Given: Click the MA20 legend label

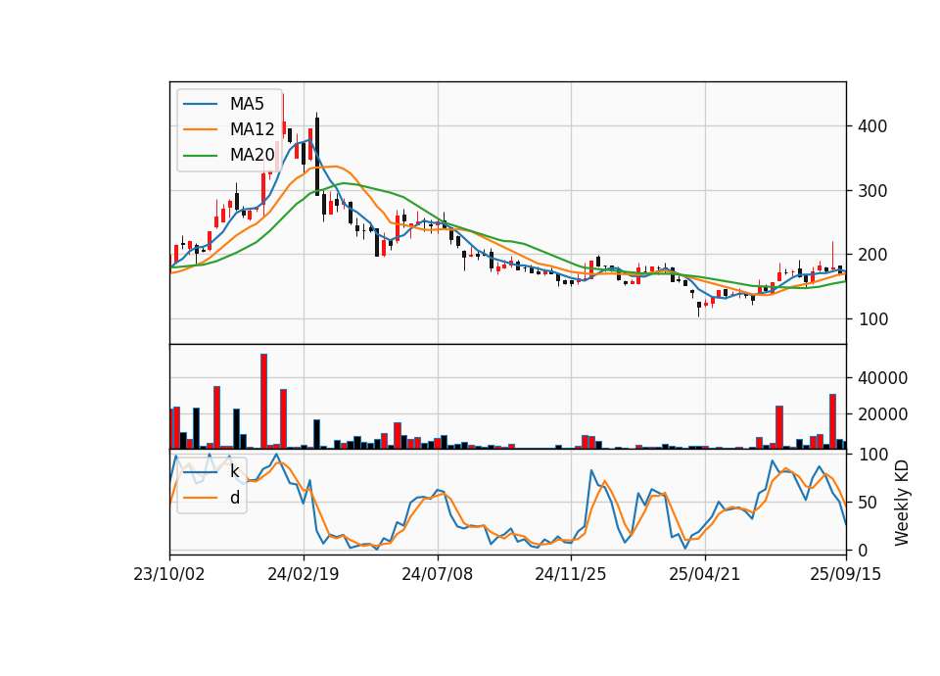Looking at the screenshot, I should (252, 155).
